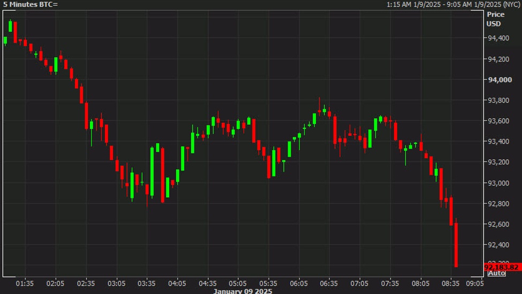Open the date range header at top right
Screen dimensions: 522x294
point(453,4)
